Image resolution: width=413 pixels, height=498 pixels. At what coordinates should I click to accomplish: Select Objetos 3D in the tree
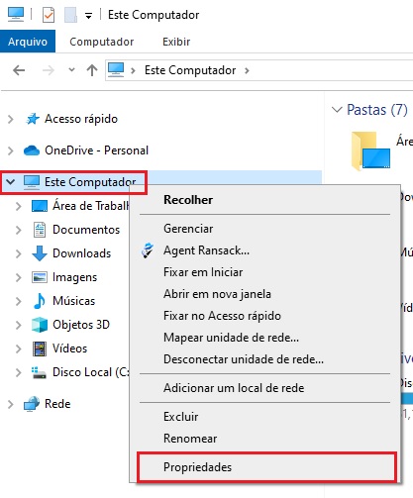tap(81, 325)
